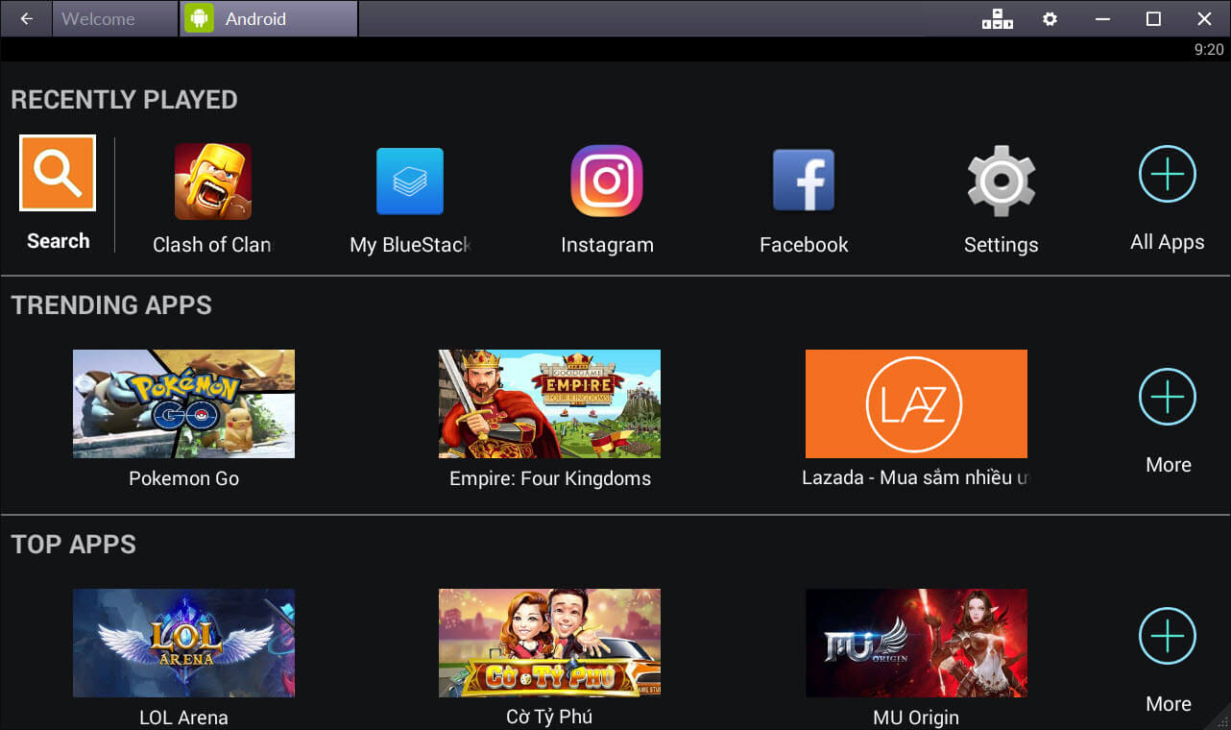1231x730 pixels.
Task: Click the All Apps plus circle icon
Action: 1168,174
